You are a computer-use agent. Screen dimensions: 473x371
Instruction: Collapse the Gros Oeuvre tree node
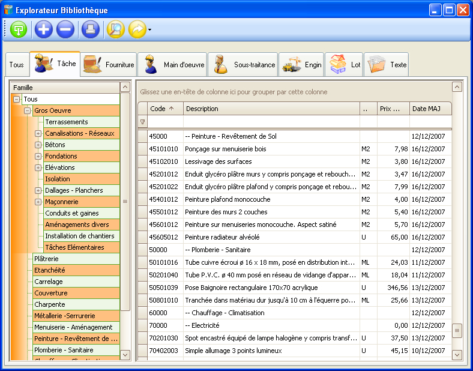[x=28, y=110]
